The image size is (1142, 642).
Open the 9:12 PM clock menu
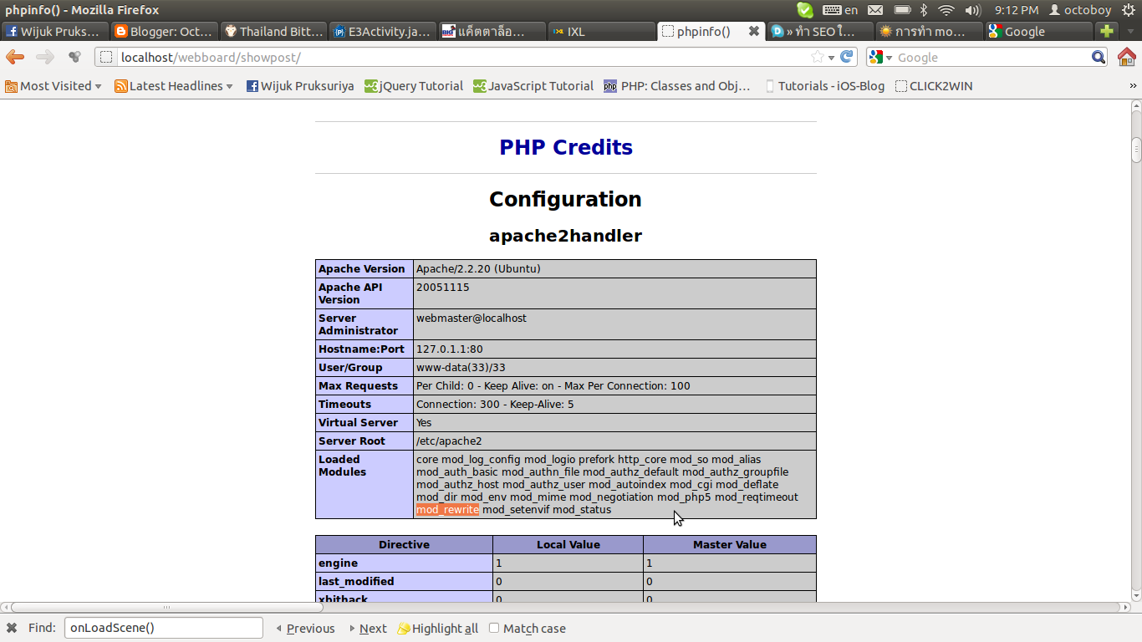pyautogui.click(x=1017, y=10)
